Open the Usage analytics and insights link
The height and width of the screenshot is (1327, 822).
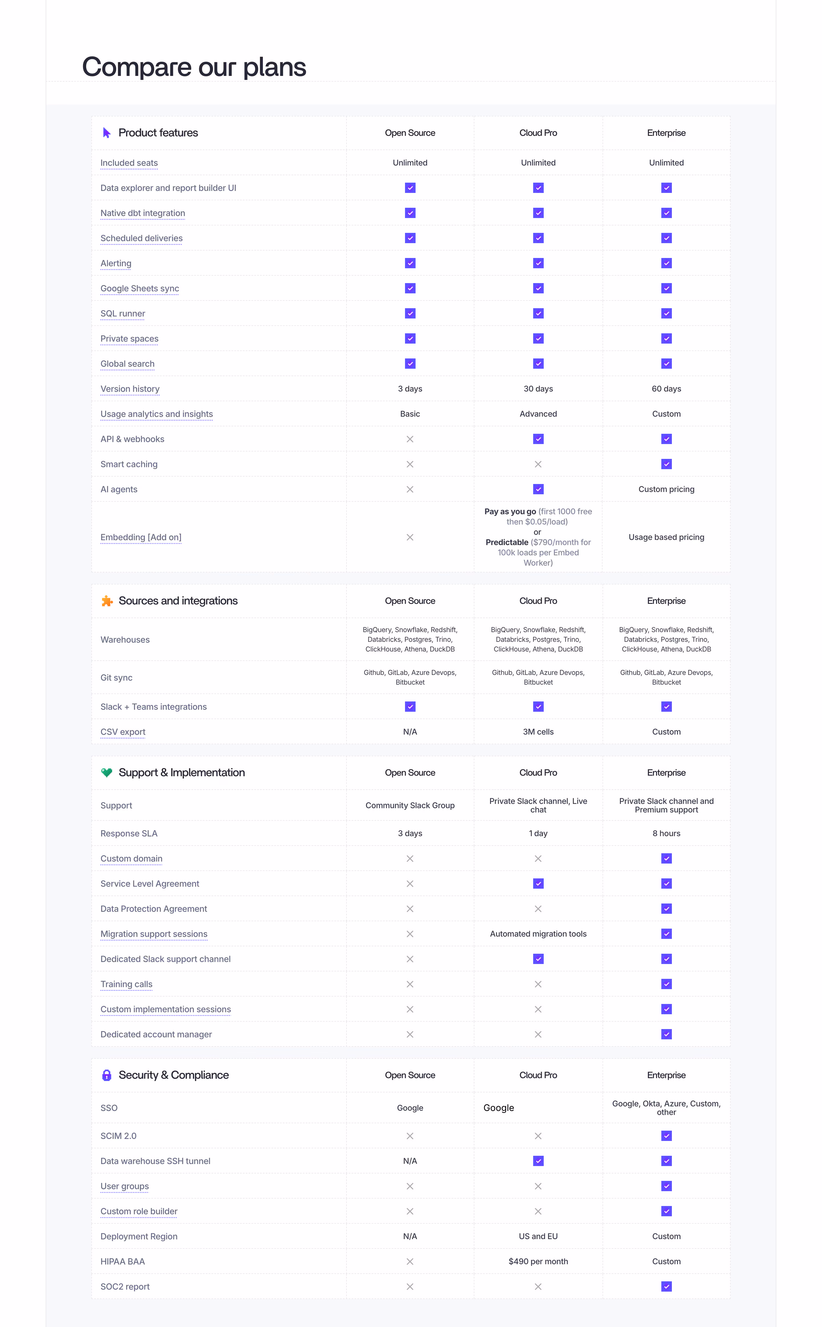157,414
